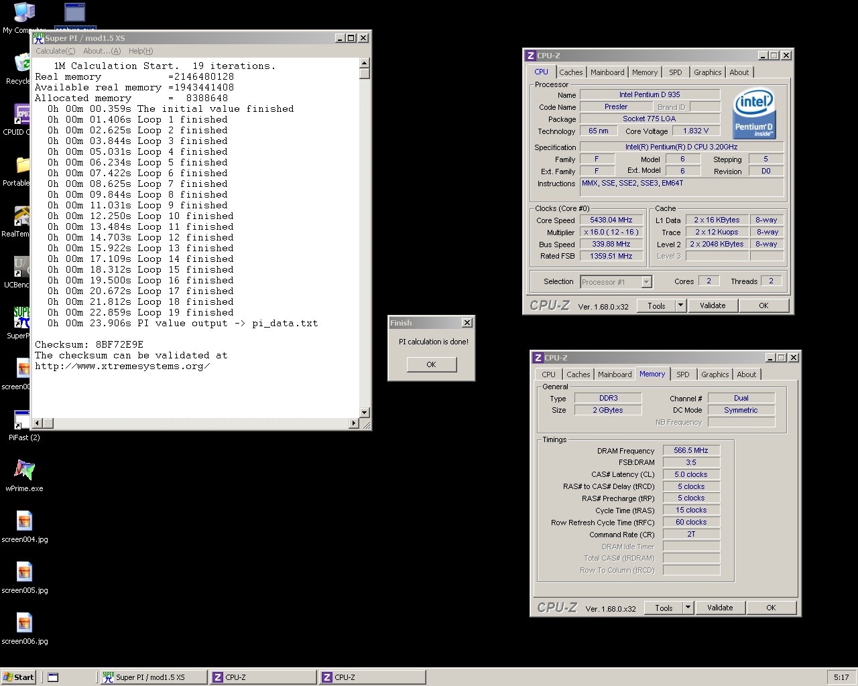Click Super PI horizontal scrollbar left arrow
This screenshot has height=686, width=858.
[x=38, y=423]
